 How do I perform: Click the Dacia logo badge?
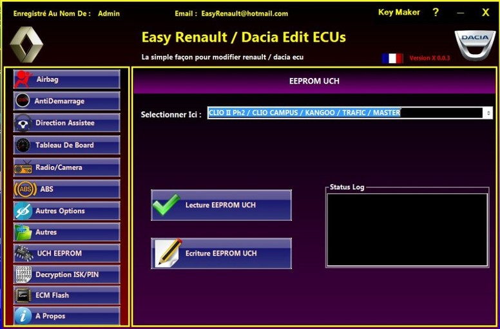point(475,44)
